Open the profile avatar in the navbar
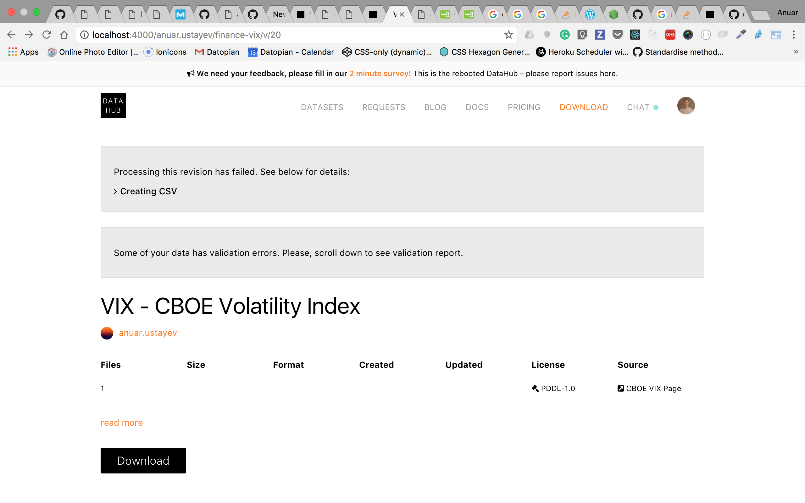 click(x=686, y=105)
